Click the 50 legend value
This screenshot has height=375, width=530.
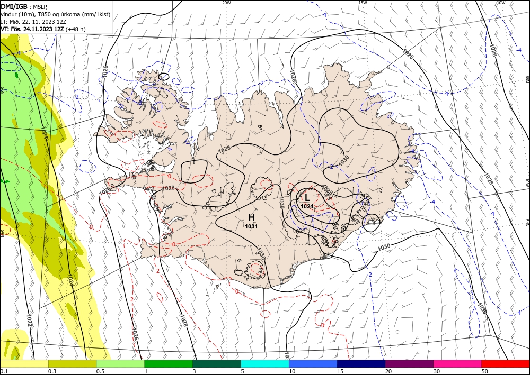(485, 371)
